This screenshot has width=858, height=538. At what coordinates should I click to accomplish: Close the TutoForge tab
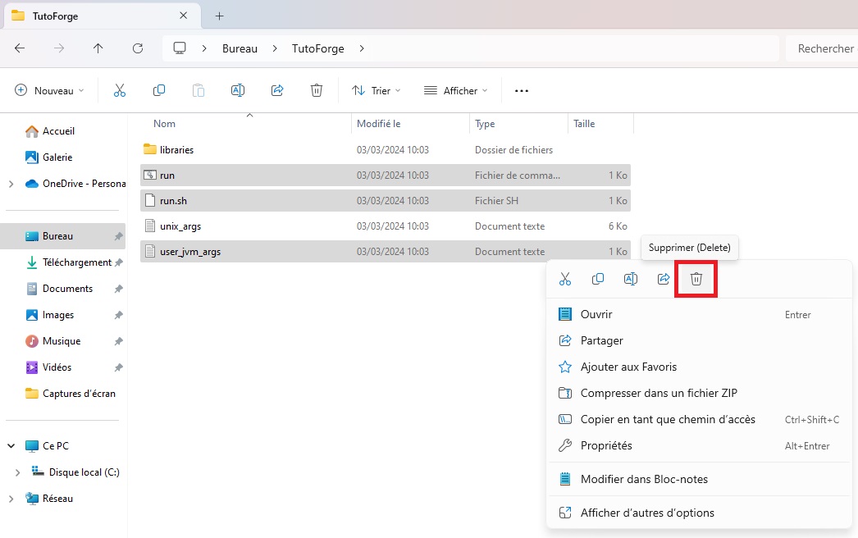point(183,16)
